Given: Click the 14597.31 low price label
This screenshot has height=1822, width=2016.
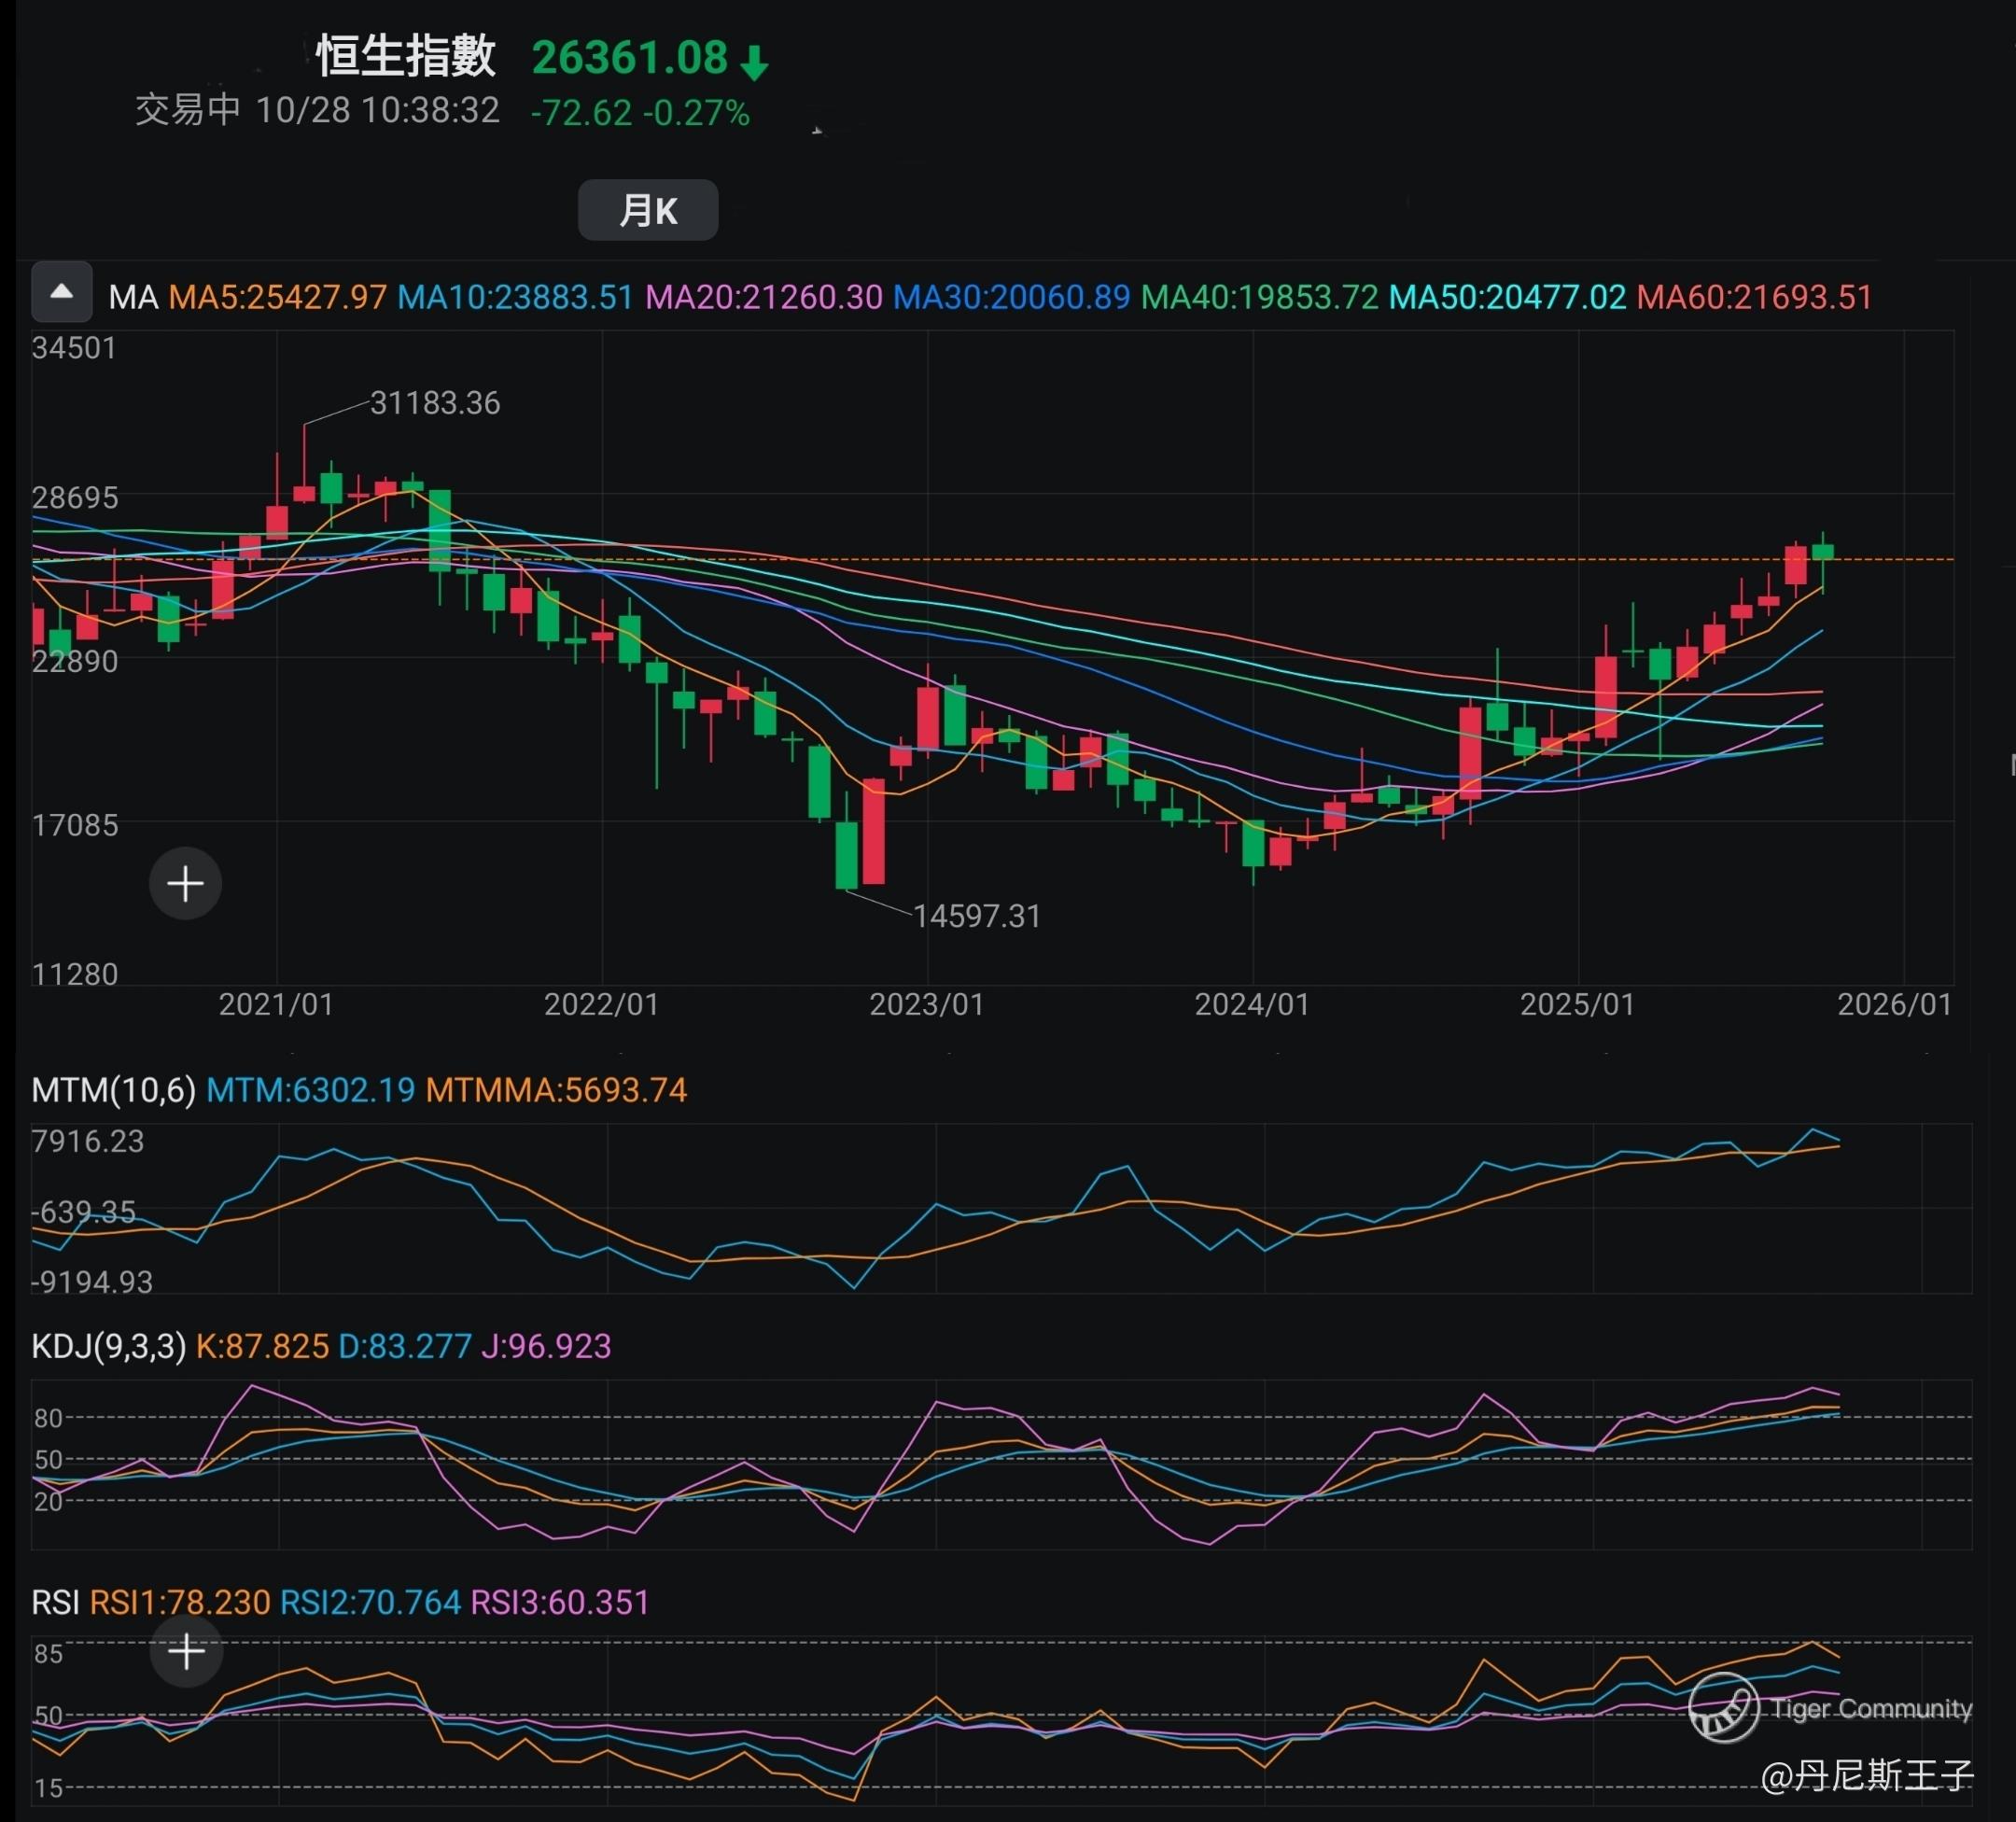Looking at the screenshot, I should [x=977, y=916].
